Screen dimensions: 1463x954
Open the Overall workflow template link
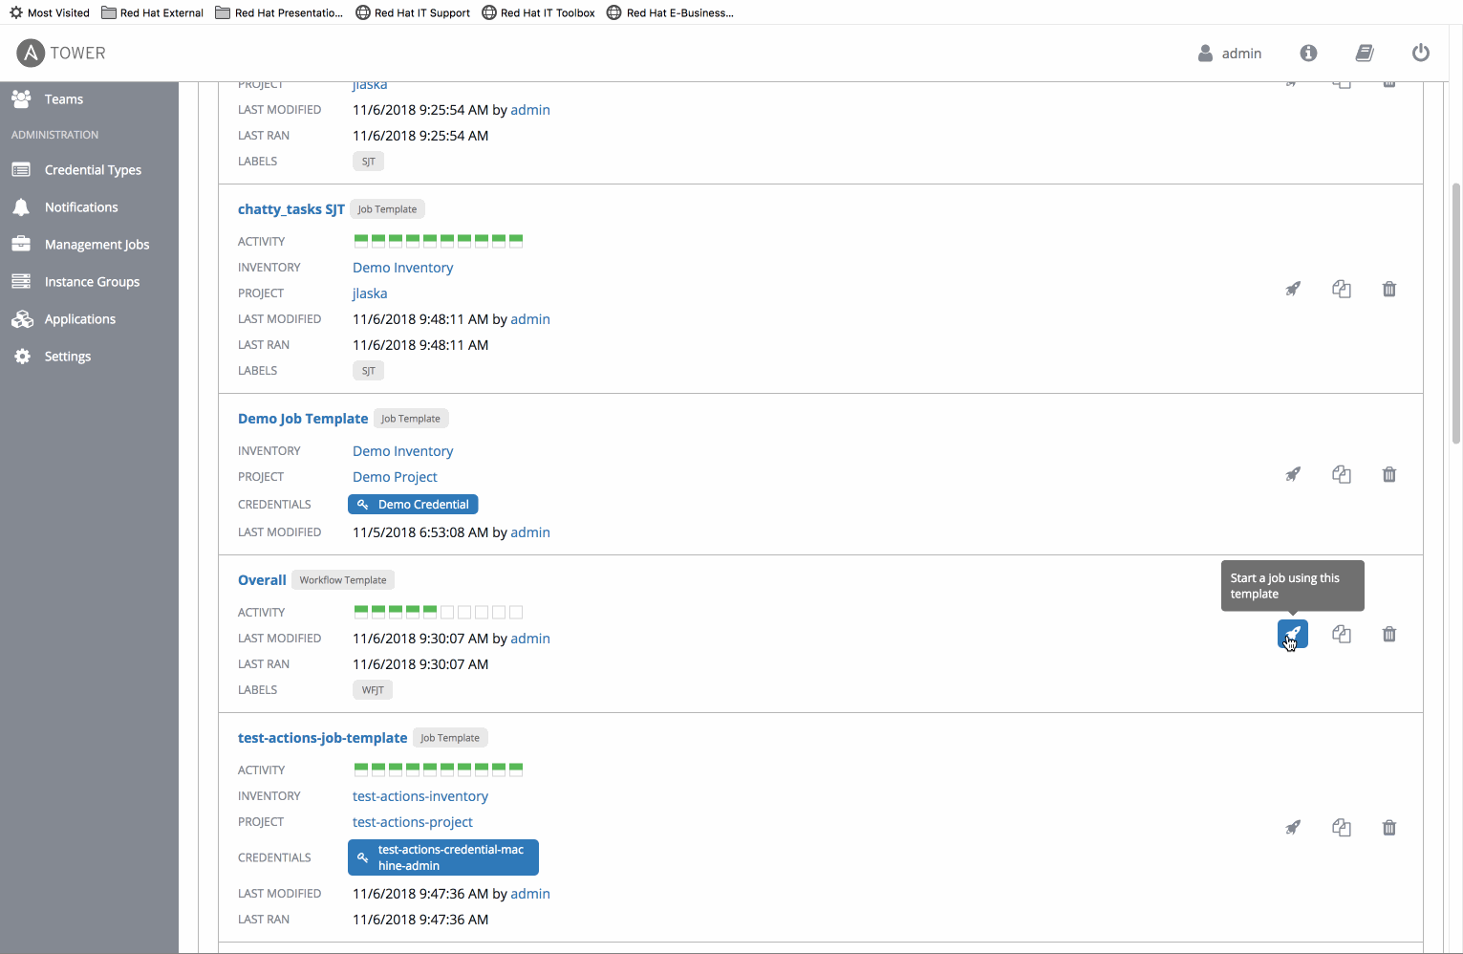262,580
